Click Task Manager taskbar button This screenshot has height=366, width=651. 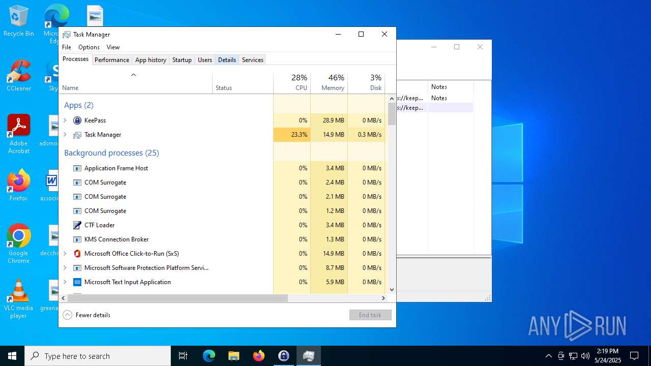(x=309, y=356)
